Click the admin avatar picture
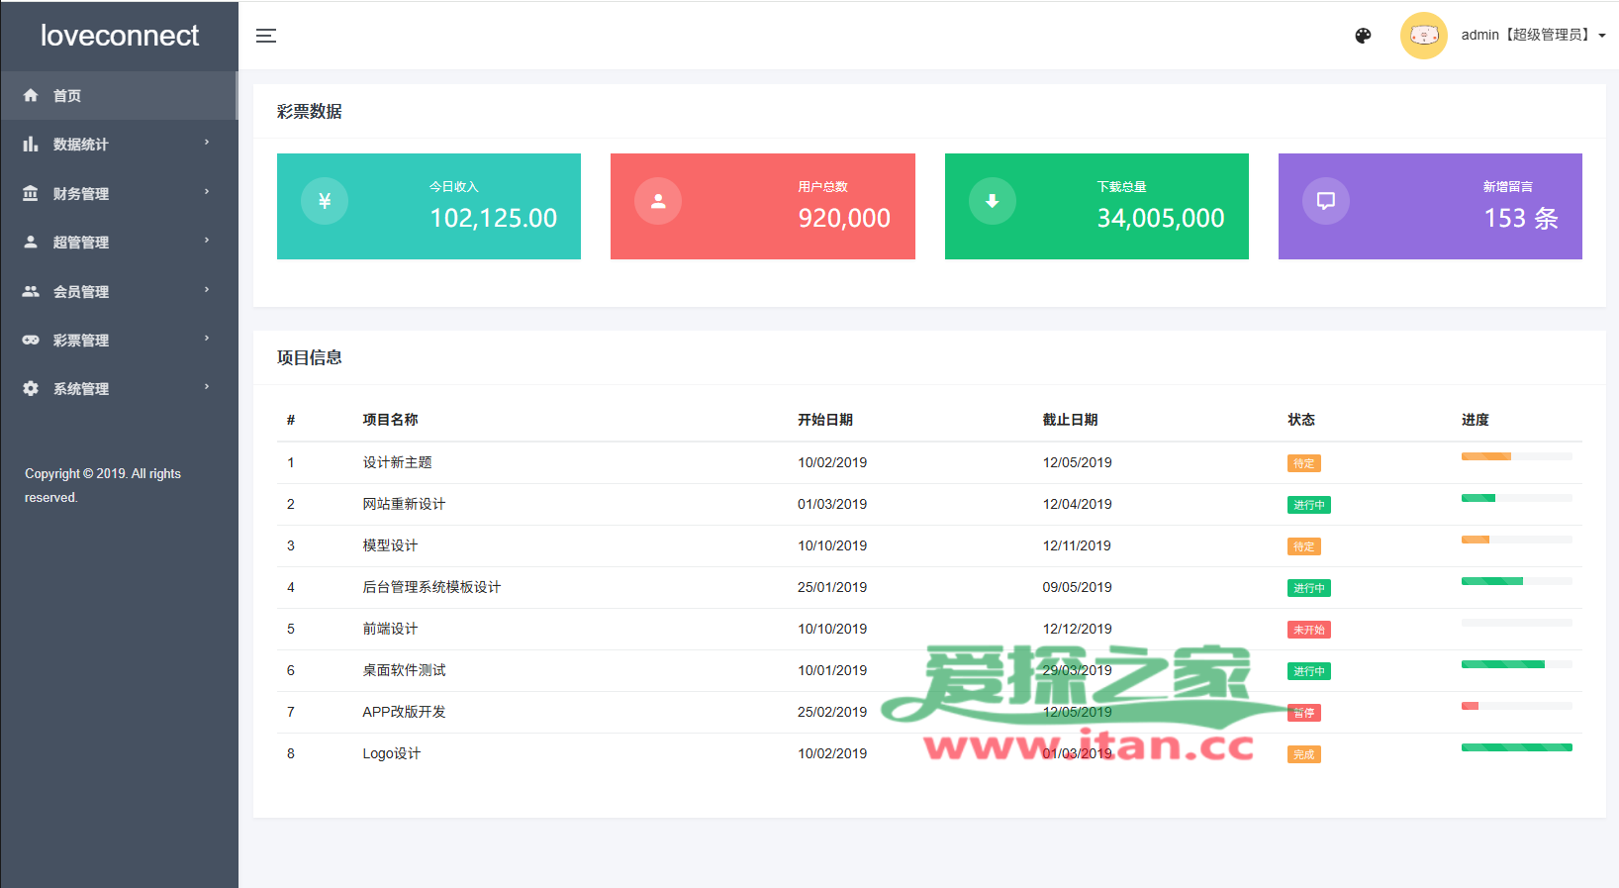The height and width of the screenshot is (888, 1619). click(1423, 36)
